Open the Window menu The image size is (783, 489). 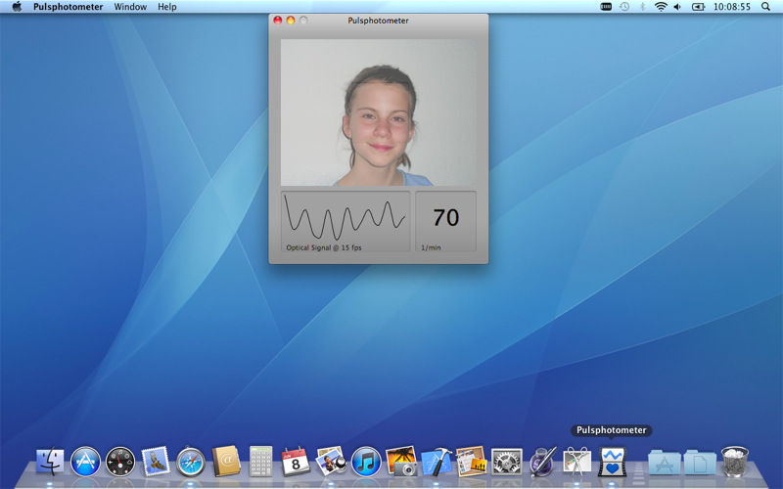(x=130, y=7)
